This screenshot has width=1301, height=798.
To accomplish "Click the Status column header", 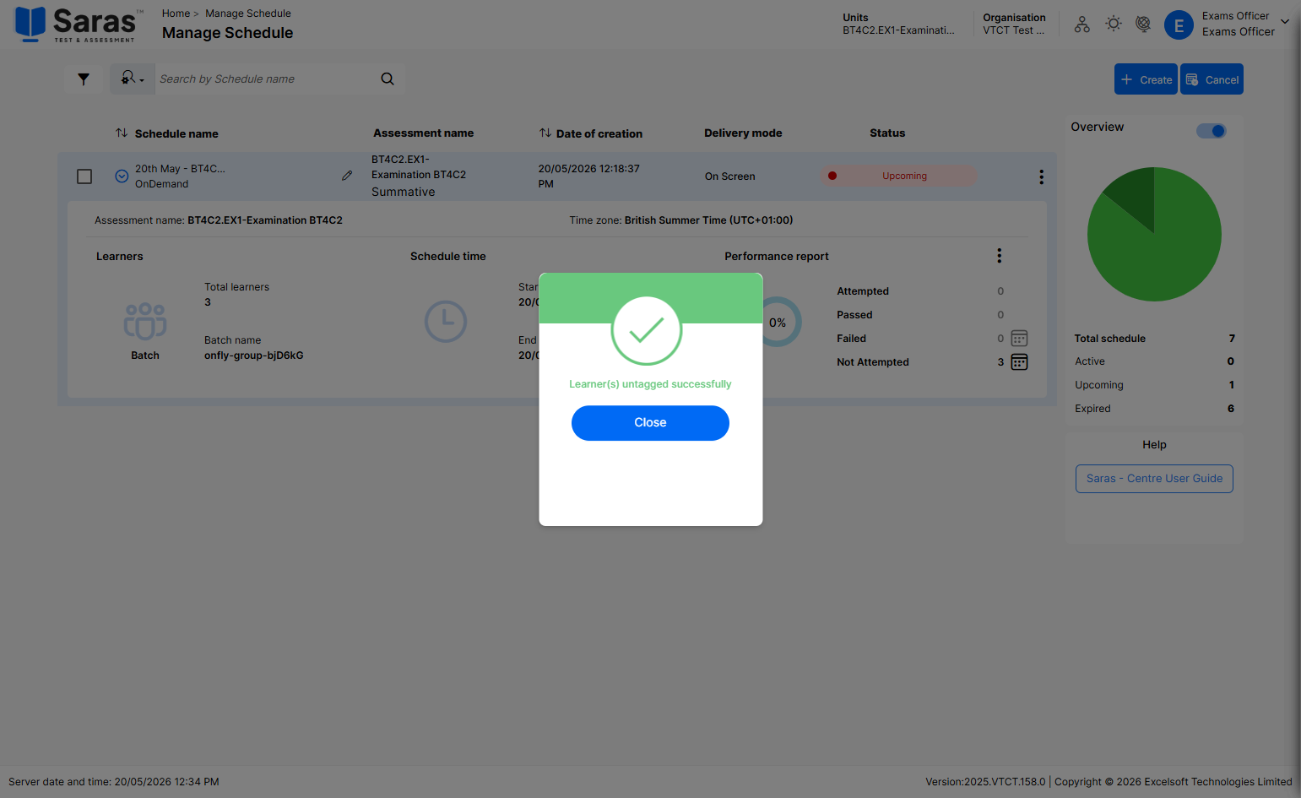I will [x=887, y=133].
